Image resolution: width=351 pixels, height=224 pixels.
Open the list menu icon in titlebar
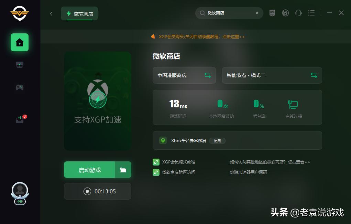[x=311, y=13]
